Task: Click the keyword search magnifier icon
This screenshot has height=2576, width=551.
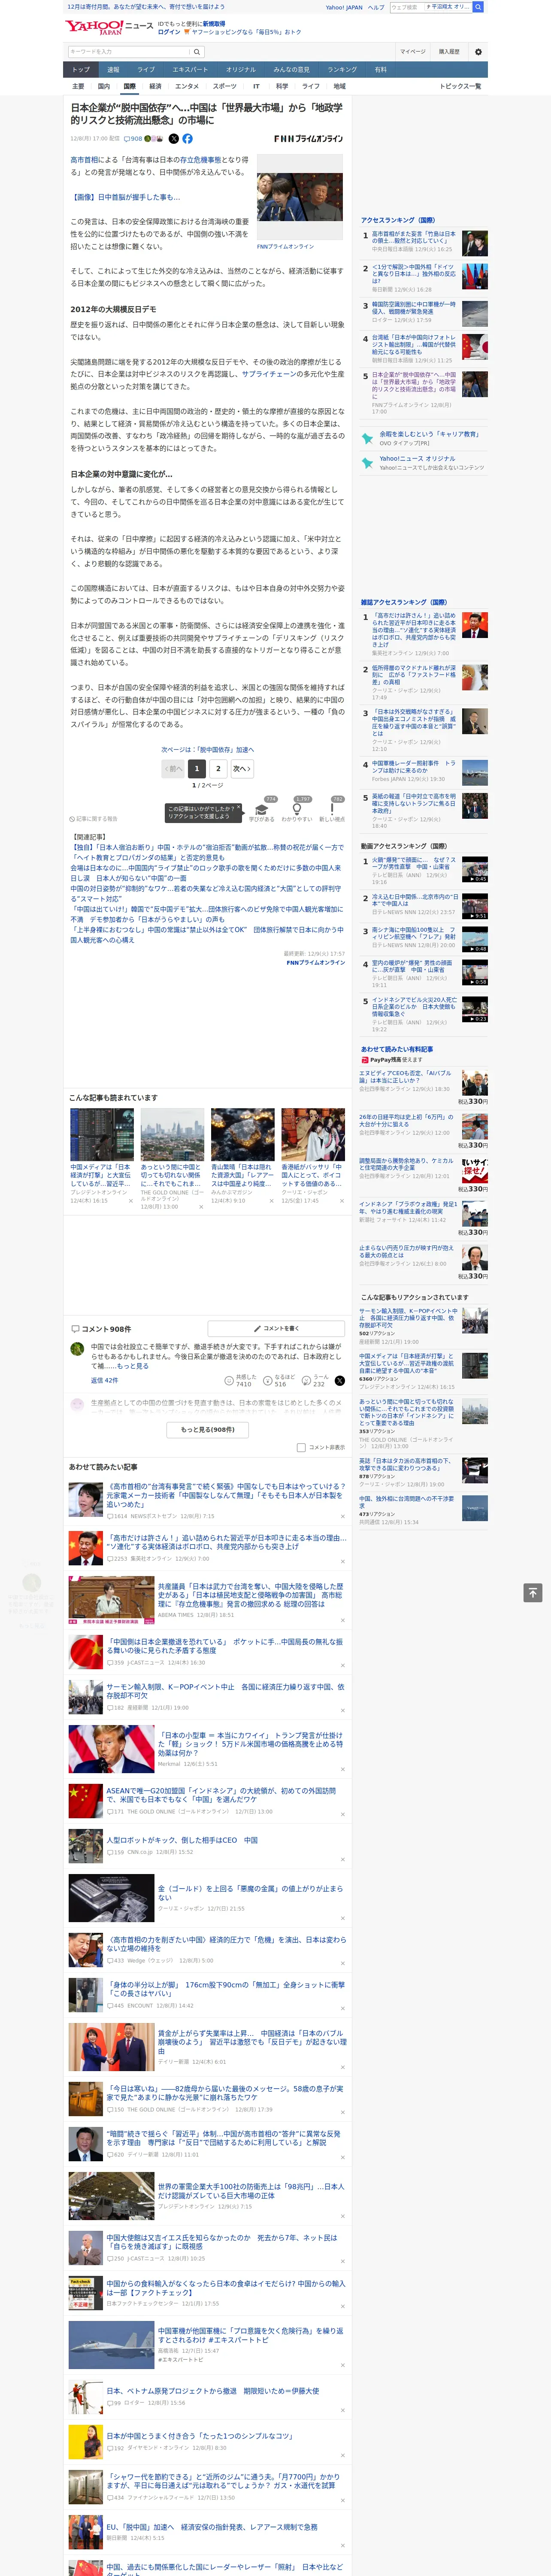Action: 197,52
